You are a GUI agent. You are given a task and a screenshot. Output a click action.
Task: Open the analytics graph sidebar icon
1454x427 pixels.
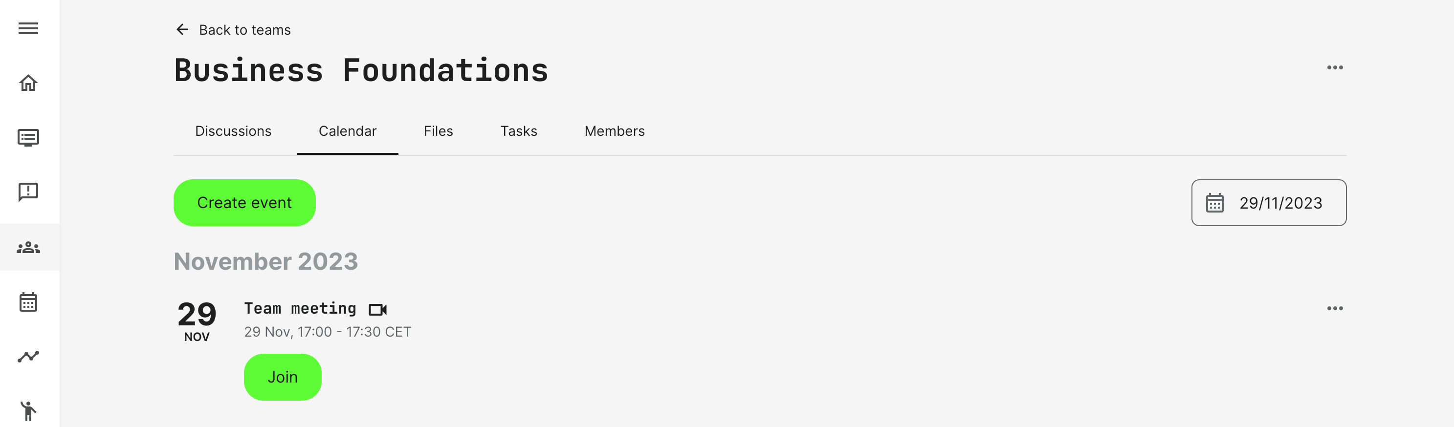pyautogui.click(x=28, y=357)
